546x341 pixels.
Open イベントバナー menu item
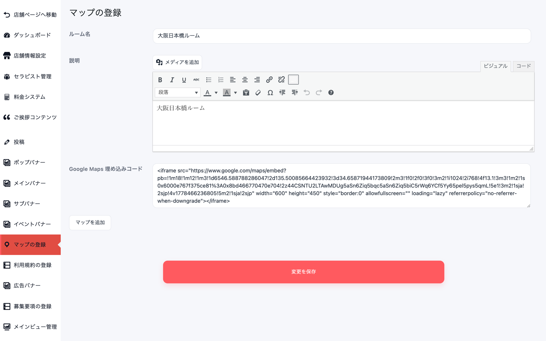pos(30,224)
